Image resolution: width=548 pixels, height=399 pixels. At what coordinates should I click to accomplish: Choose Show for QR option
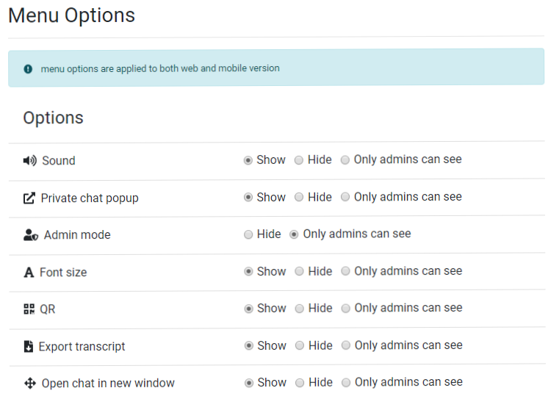point(248,309)
